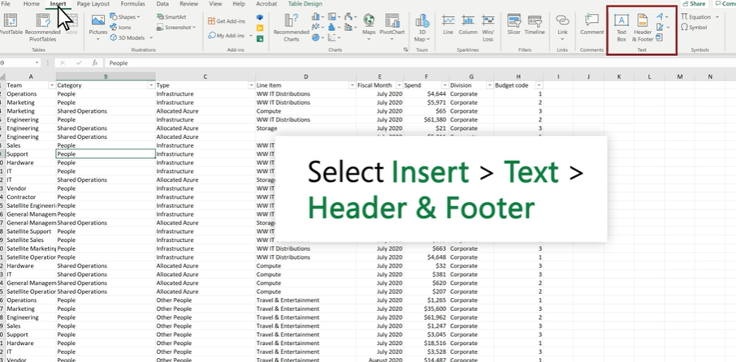Switch to the Home tab
Image resolution: width=736 pixels, height=362 pixels.
pos(32,4)
